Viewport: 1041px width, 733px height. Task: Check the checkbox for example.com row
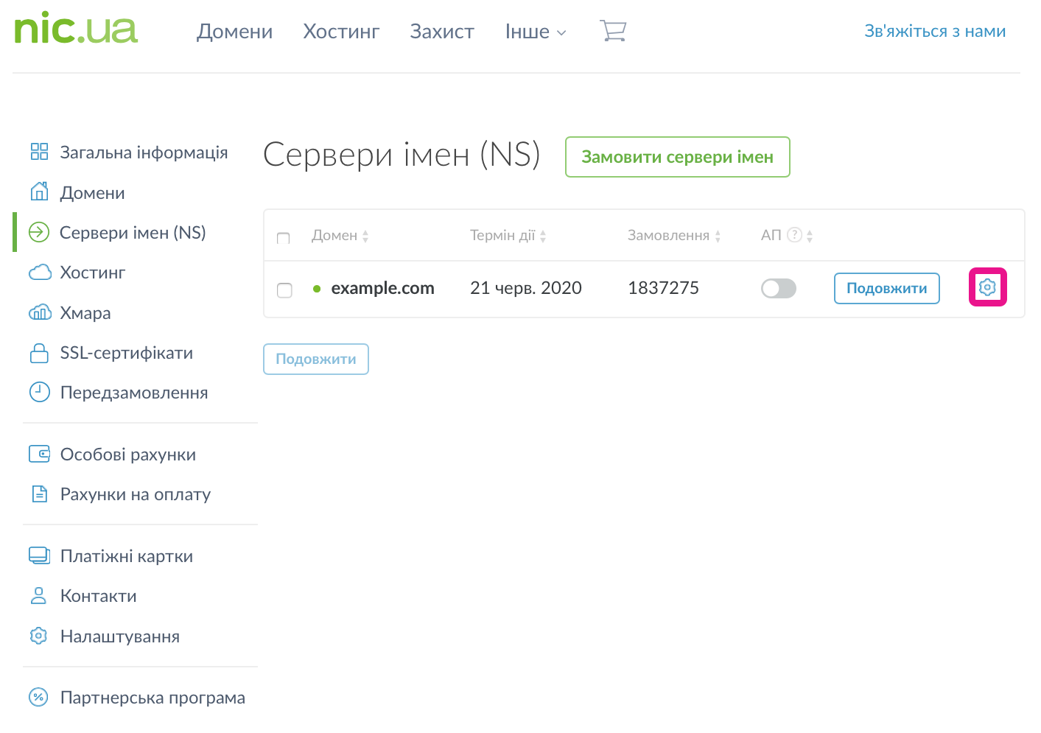pos(284,290)
